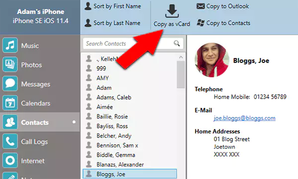Image resolution: width=298 pixels, height=179 pixels.
Task: Click Copy to Contacts text
Action: pos(228,23)
